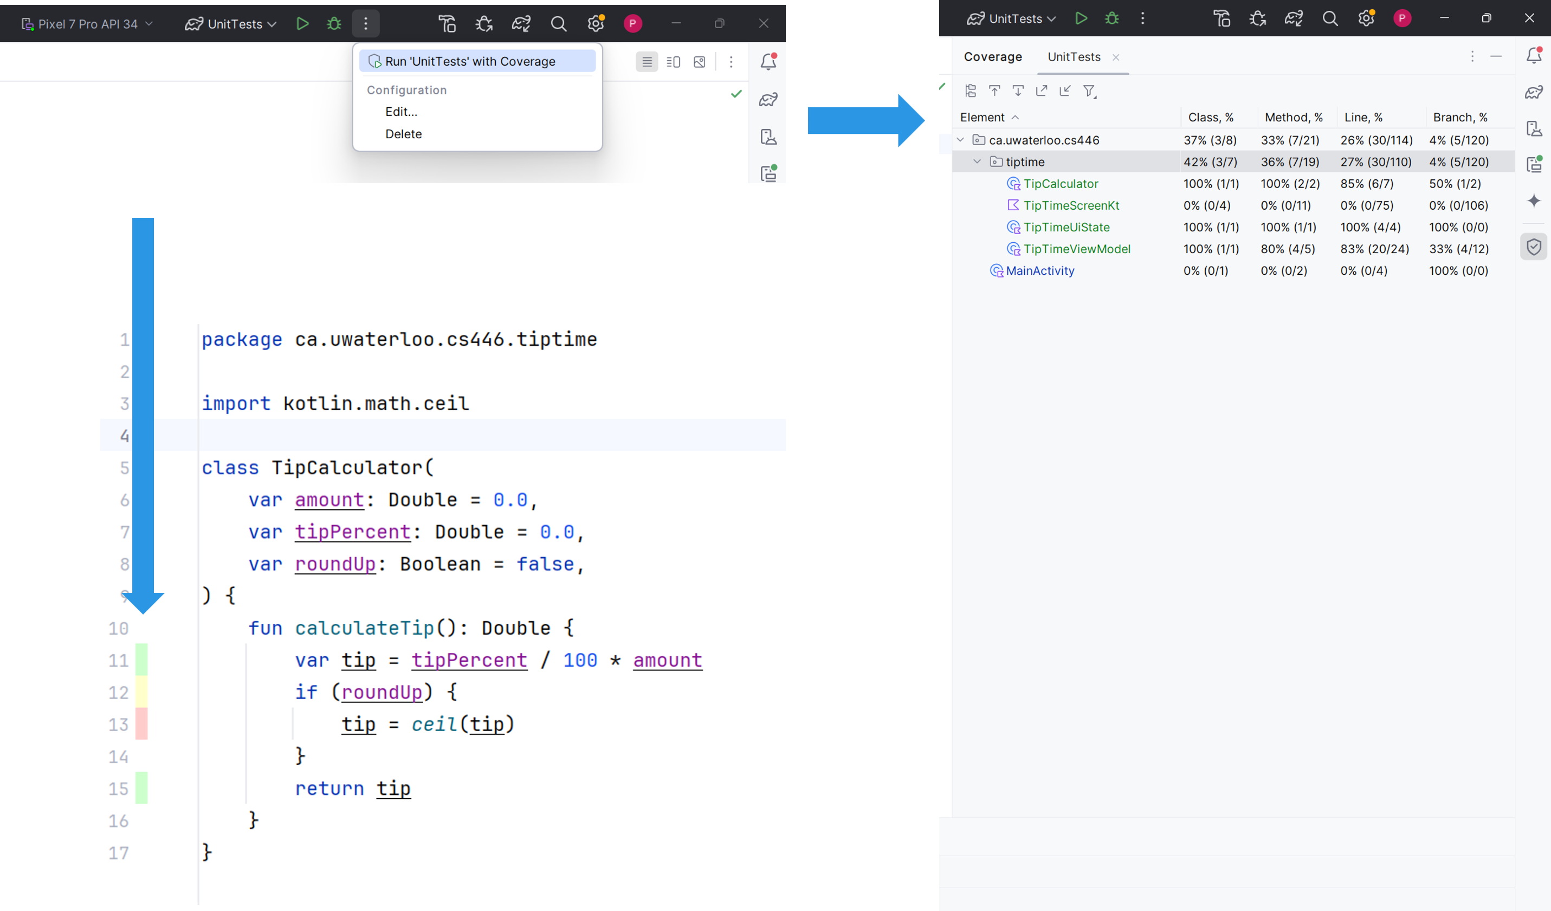Apply a filter with the coverage funnel icon
Image resolution: width=1551 pixels, height=911 pixels.
click(1089, 91)
